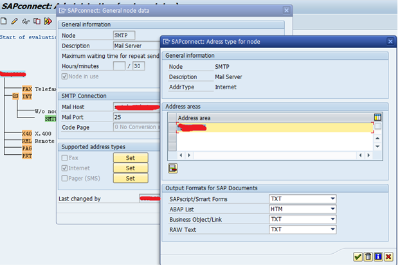Click the checkbox at address row end
The width and height of the screenshot is (400, 266).
tap(377, 127)
